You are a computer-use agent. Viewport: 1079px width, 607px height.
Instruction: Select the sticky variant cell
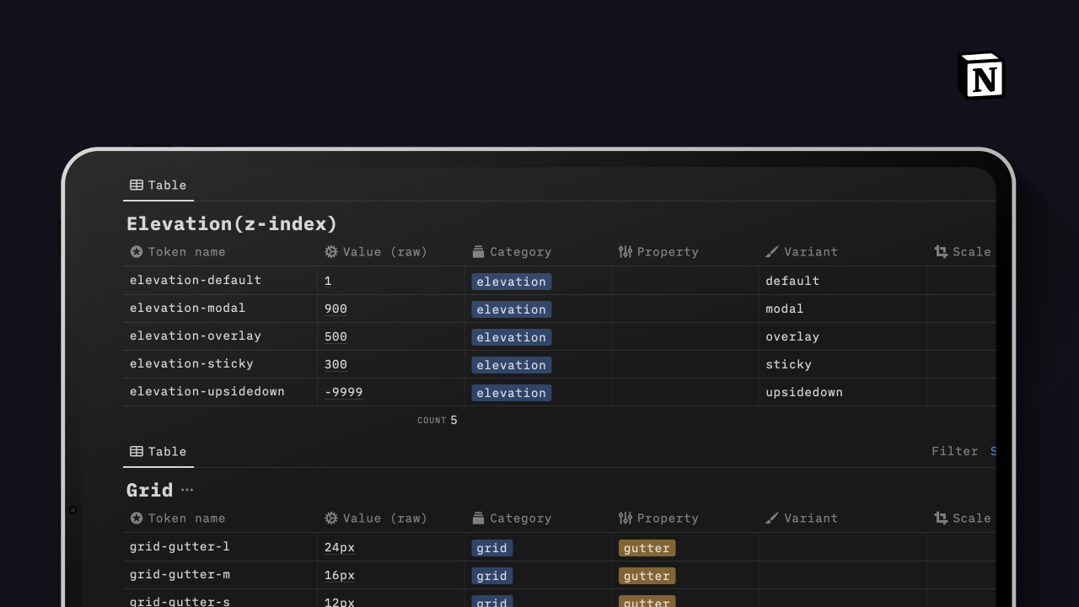[x=843, y=364]
